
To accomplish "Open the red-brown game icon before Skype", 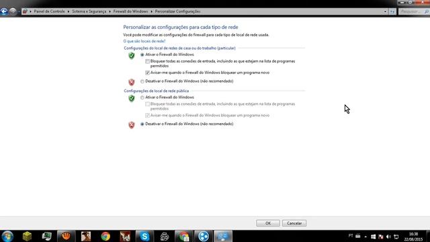I will tap(125, 236).
